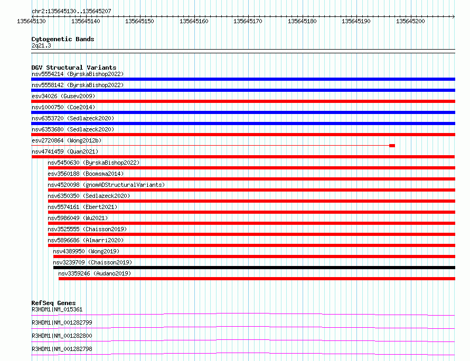Click the blue bar under nsv5554214
Image resolution: width=470 pixels, height=361 pixels.
coord(243,79)
